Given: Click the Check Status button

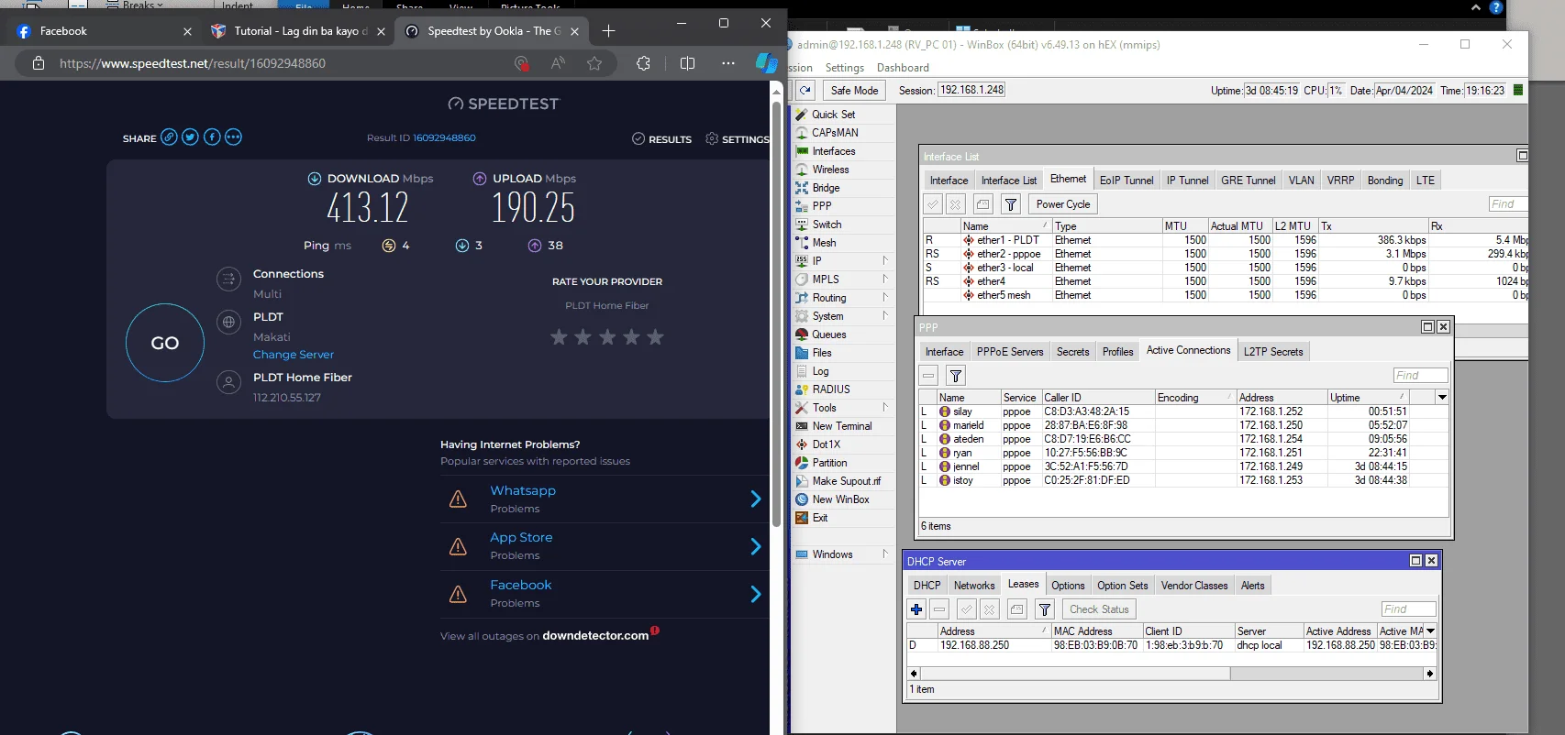Looking at the screenshot, I should (x=1099, y=609).
